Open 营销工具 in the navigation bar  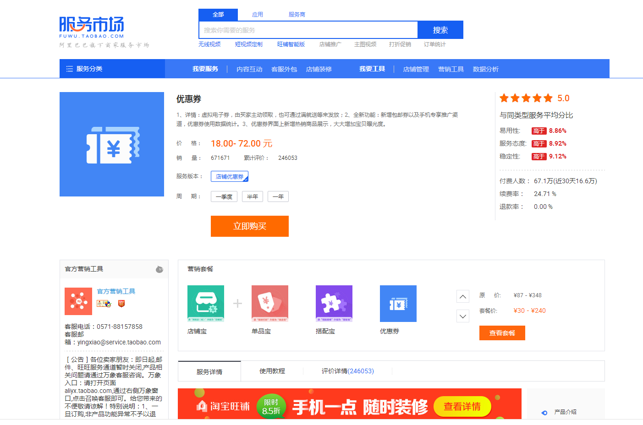tap(451, 69)
